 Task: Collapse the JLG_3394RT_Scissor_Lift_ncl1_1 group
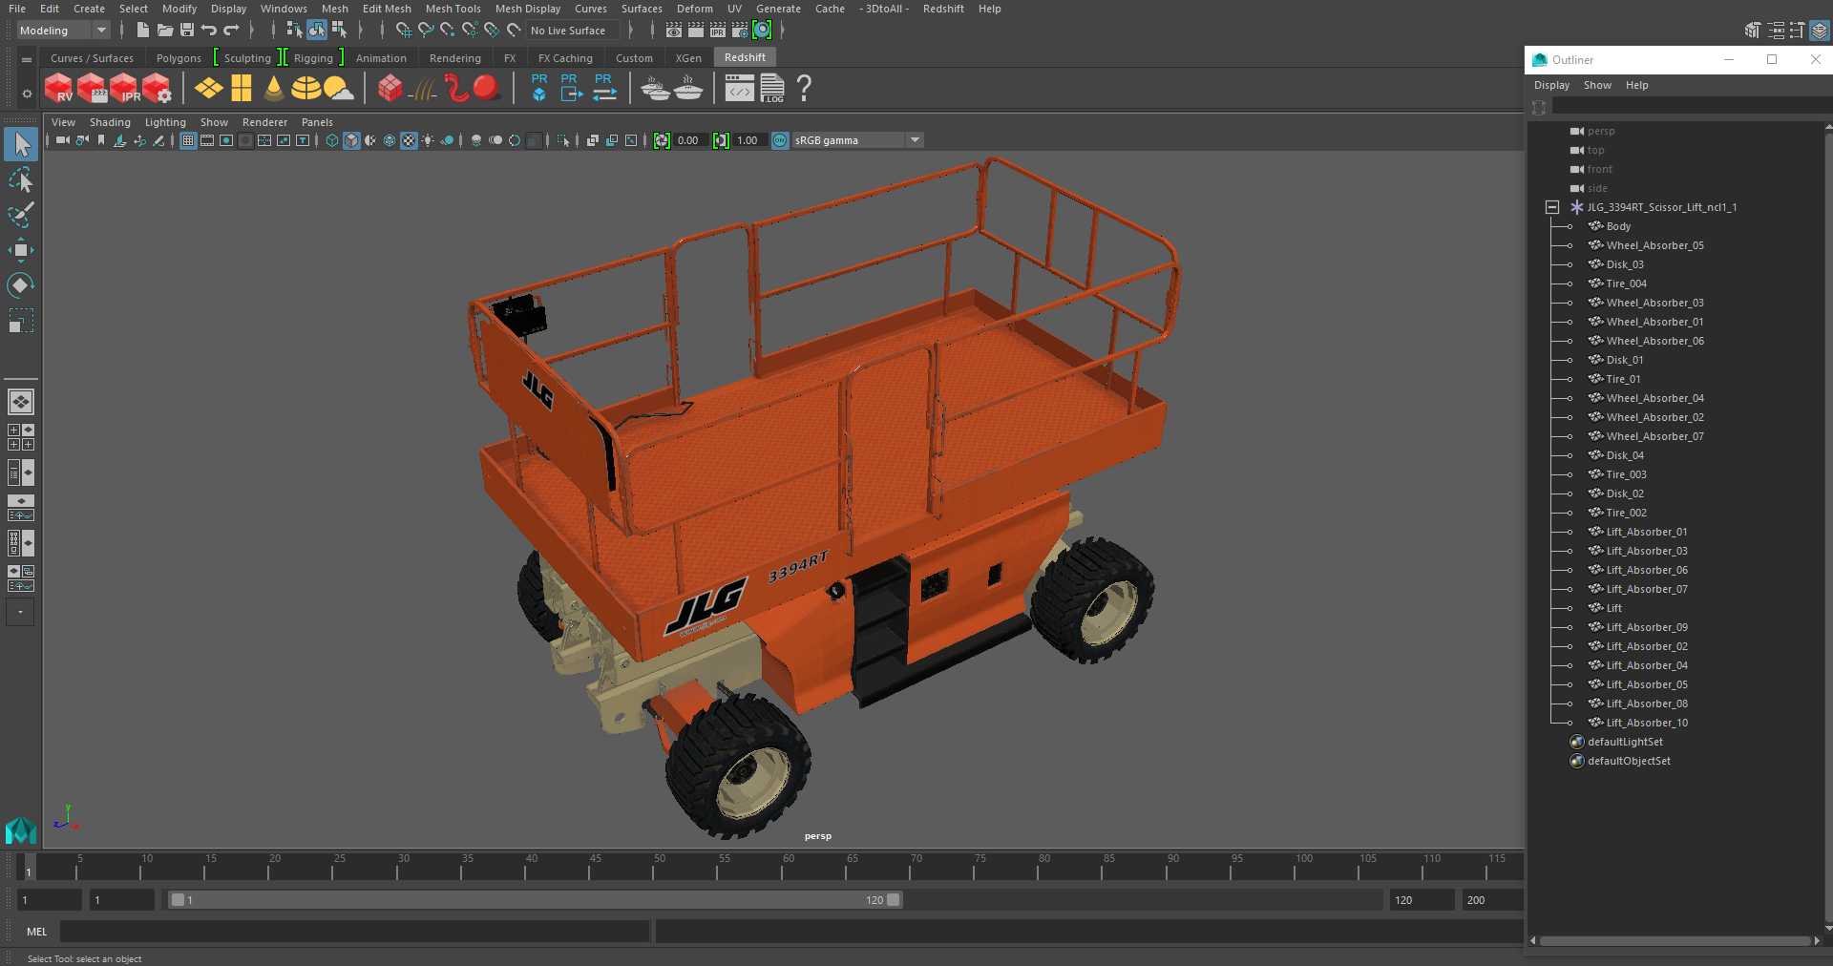(1552, 207)
